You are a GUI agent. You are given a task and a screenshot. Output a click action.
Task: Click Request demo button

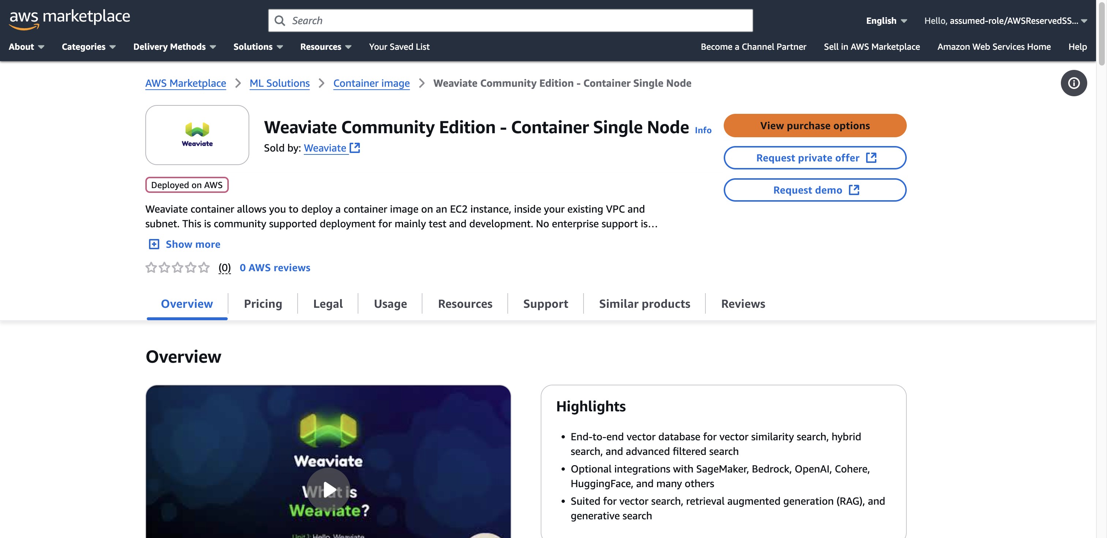(x=815, y=190)
